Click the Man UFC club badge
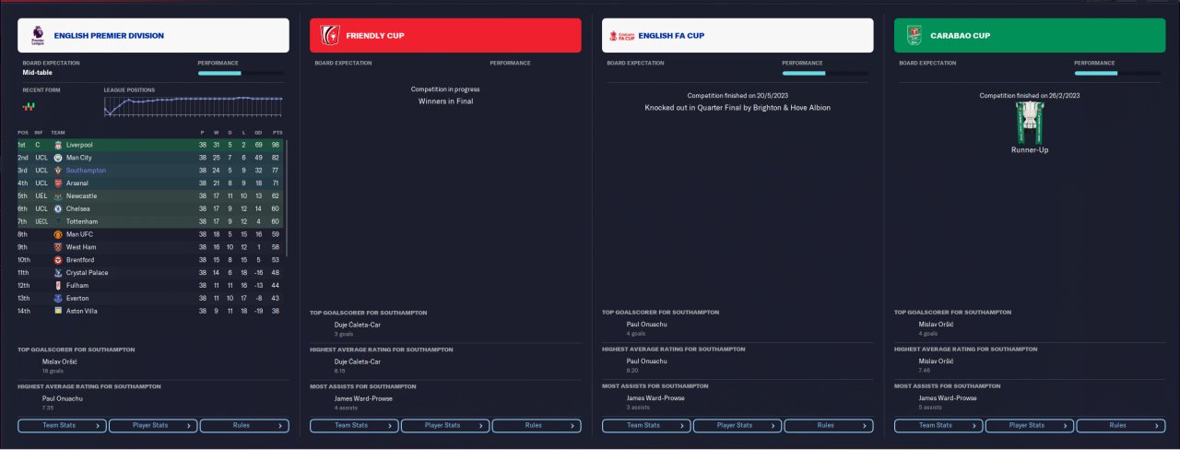 click(x=57, y=234)
